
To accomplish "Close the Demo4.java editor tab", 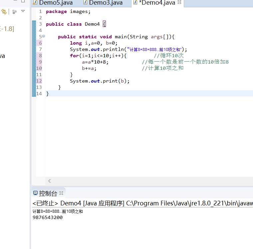I will pos(179,2).
